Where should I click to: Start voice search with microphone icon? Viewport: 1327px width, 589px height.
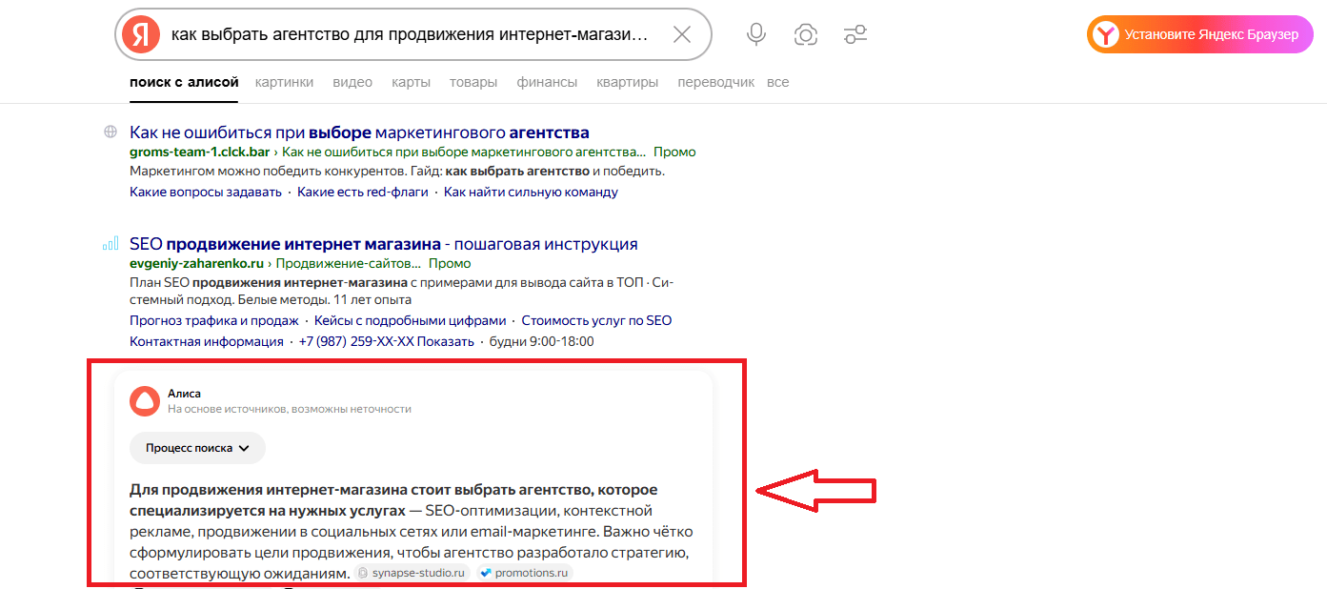pyautogui.click(x=756, y=35)
